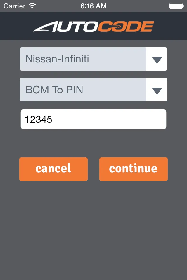Tap the battery icon in status bar
The width and height of the screenshot is (187, 280).
[176, 6]
